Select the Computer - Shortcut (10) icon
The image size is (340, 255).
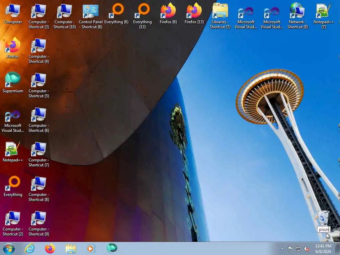click(x=65, y=16)
